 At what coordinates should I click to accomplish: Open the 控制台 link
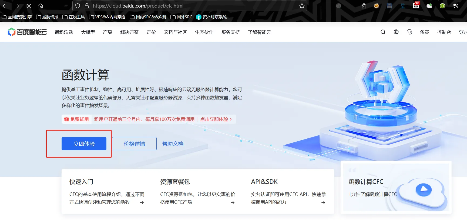pos(444,32)
